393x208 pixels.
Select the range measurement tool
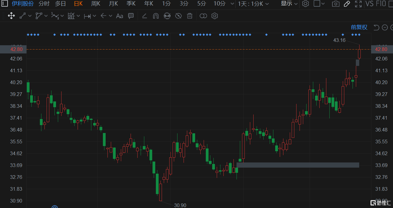point(87,16)
